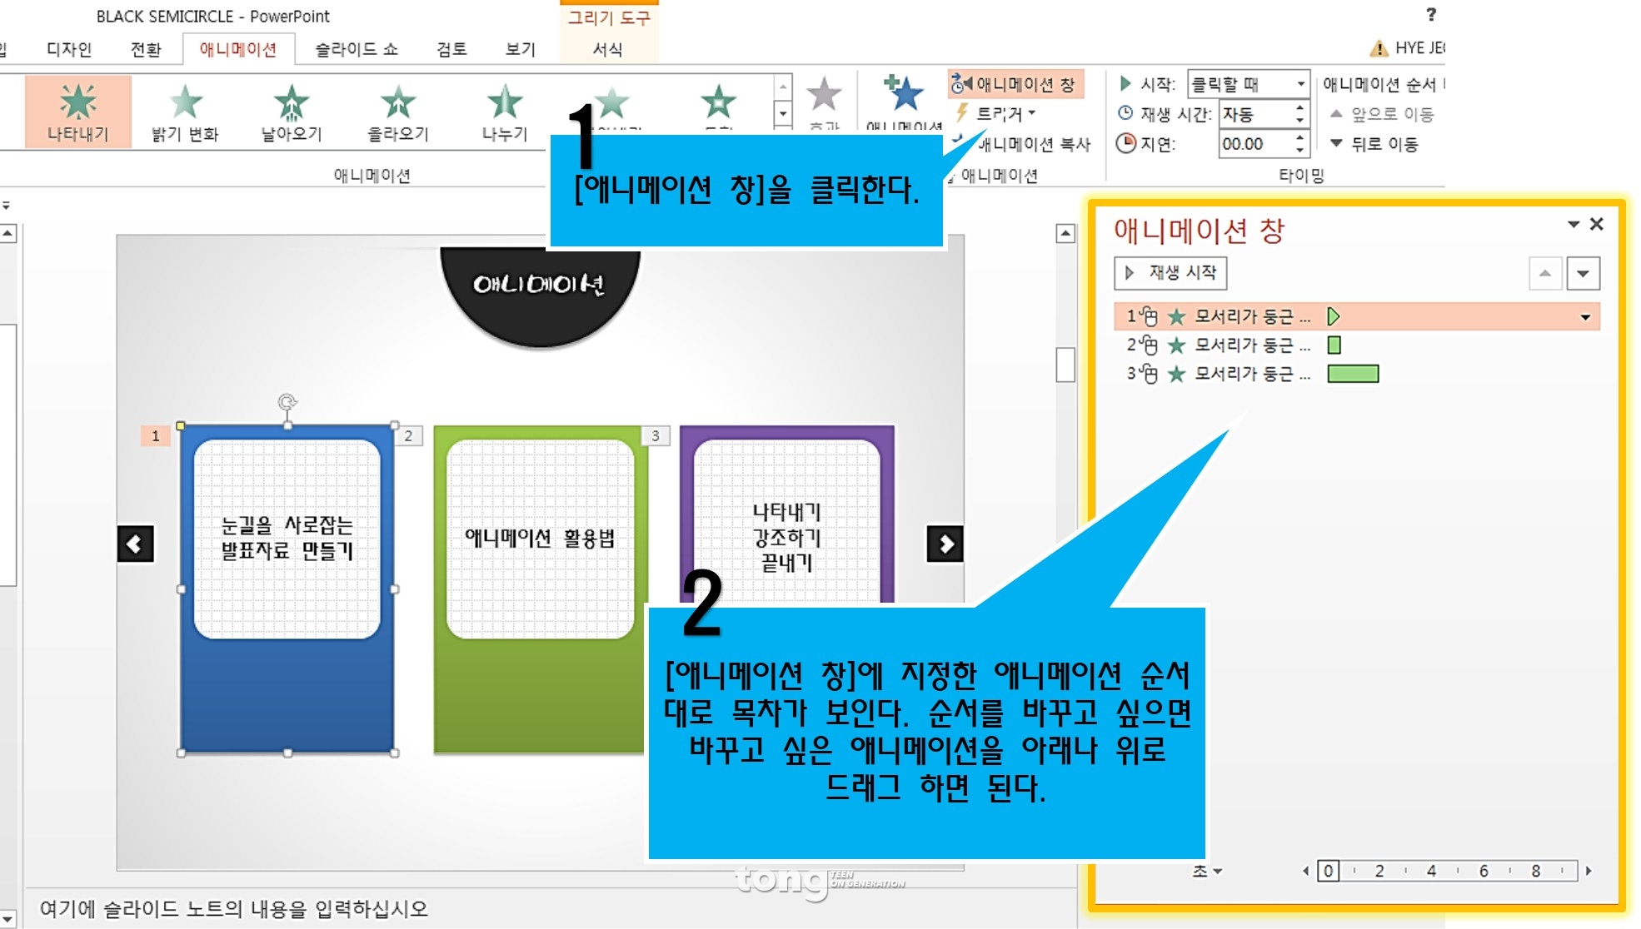Apply the 나타내기 (Appear) animation effect
Screen dimensions: 1641x929
77,112
